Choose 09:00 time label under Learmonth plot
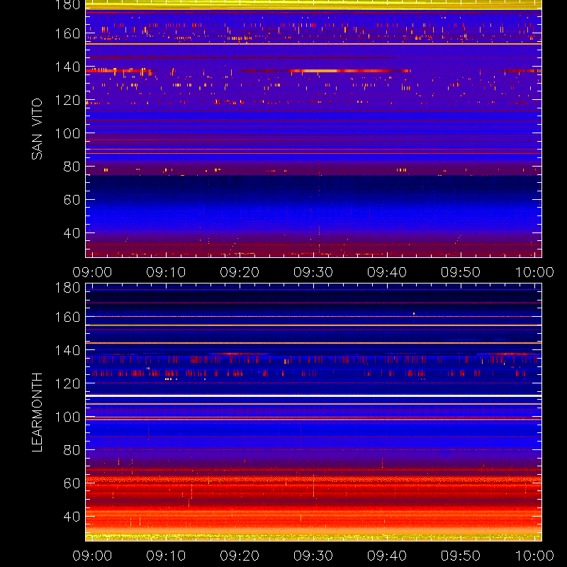The width and height of the screenshot is (567, 567). pyautogui.click(x=92, y=556)
